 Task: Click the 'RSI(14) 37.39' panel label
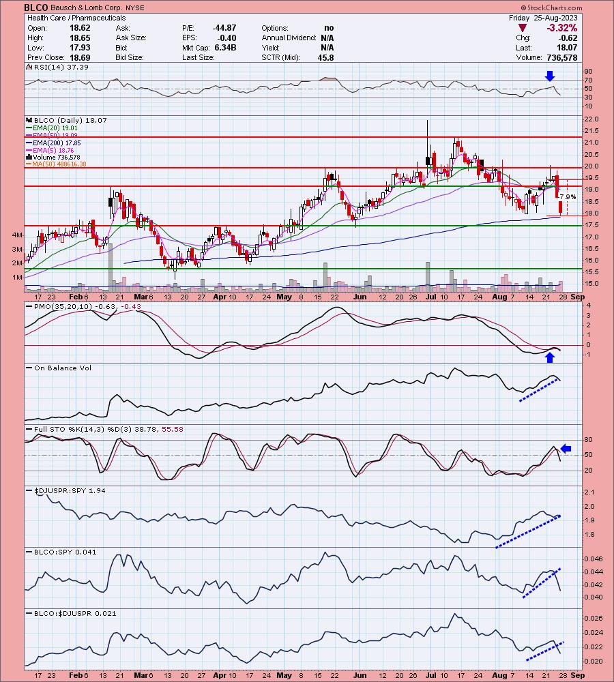[x=61, y=67]
